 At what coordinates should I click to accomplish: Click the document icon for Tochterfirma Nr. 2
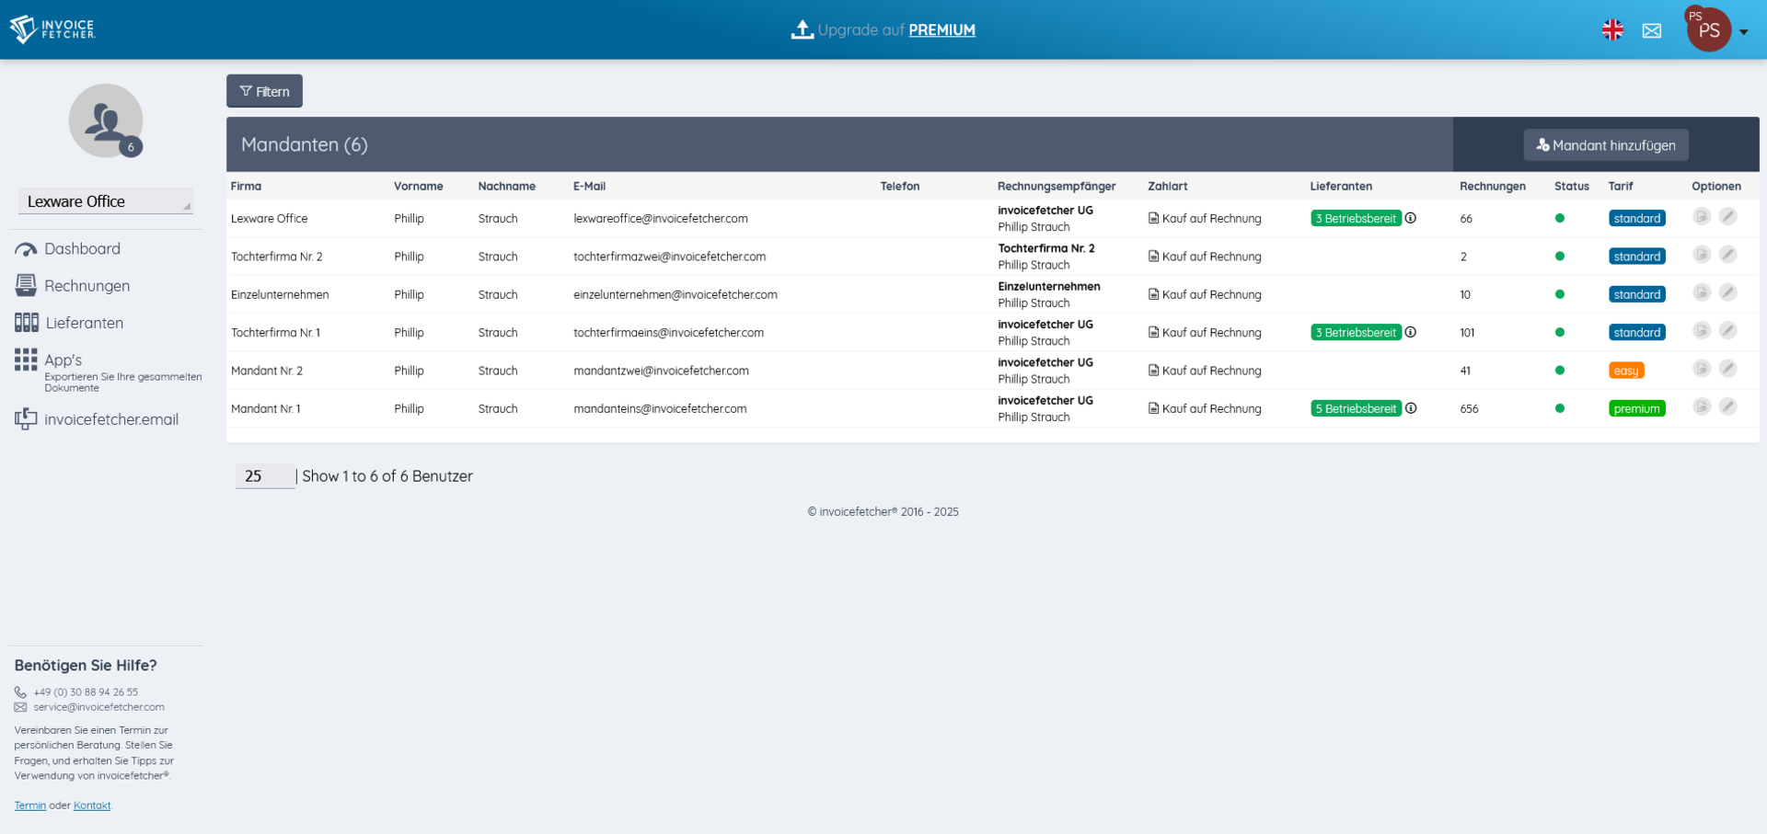click(1701, 255)
